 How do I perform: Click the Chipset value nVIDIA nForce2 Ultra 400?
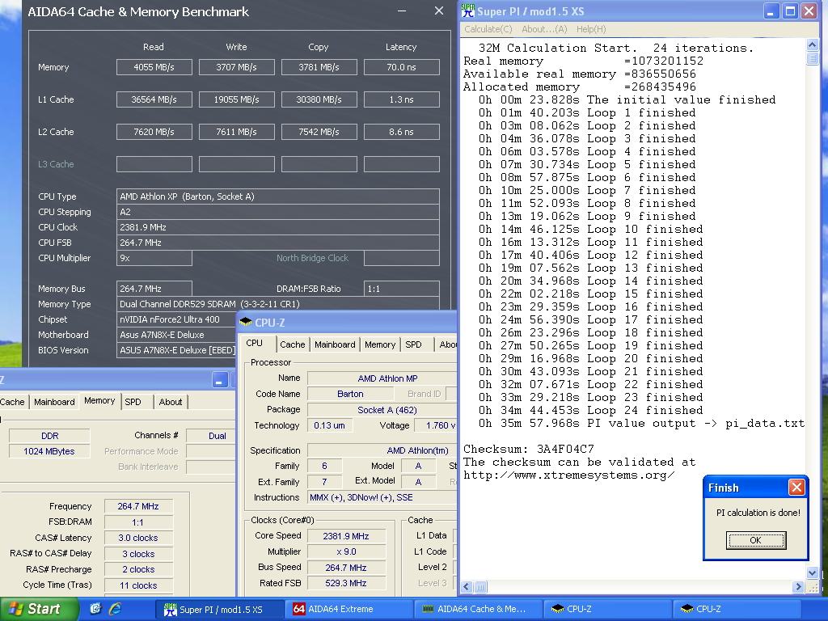coord(176,319)
